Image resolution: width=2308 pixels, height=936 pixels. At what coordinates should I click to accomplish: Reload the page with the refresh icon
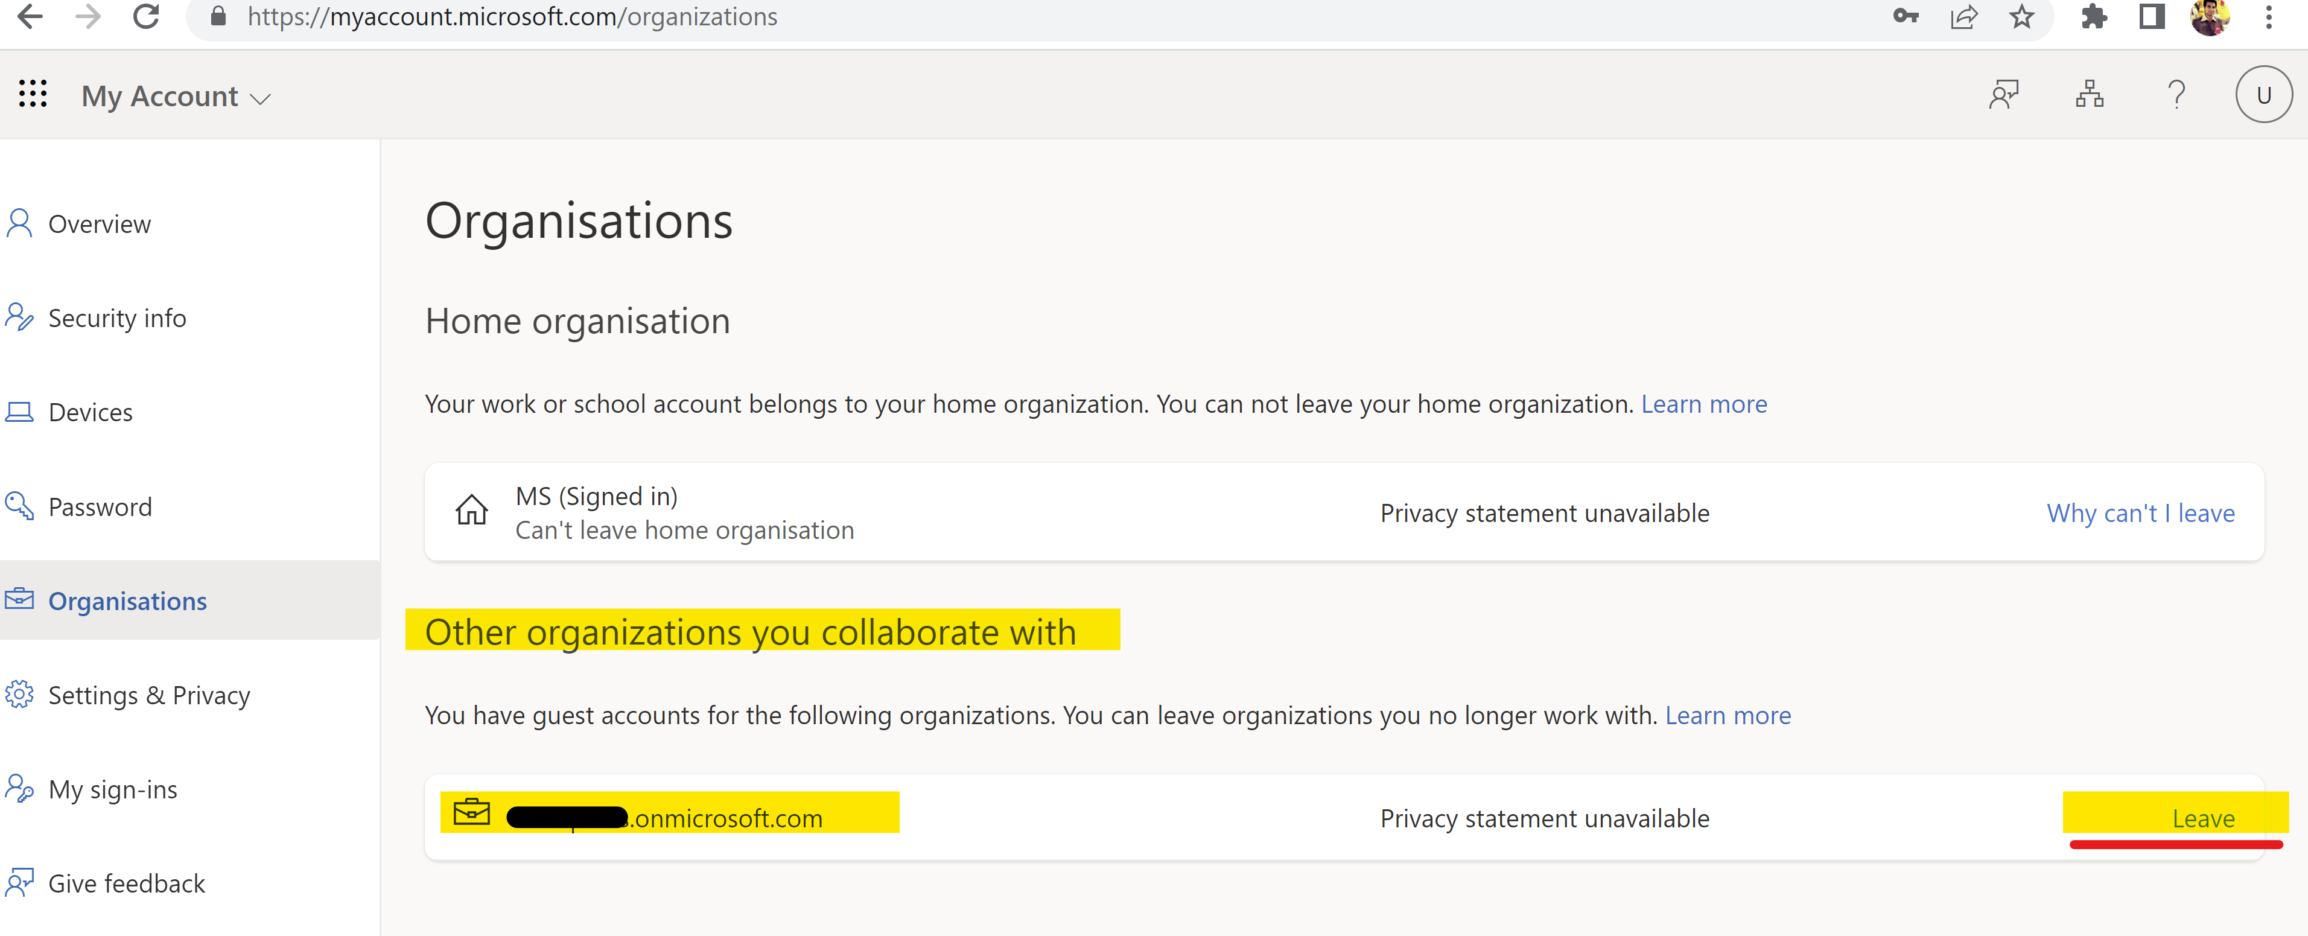(x=146, y=17)
